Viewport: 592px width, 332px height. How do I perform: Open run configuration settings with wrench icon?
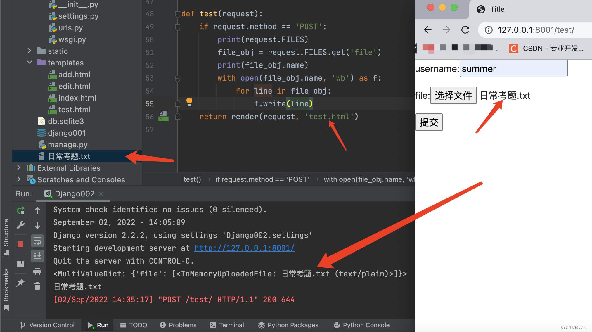coord(20,225)
